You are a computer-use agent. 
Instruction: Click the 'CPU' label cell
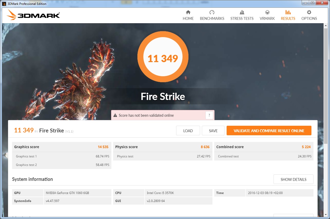click(129, 193)
